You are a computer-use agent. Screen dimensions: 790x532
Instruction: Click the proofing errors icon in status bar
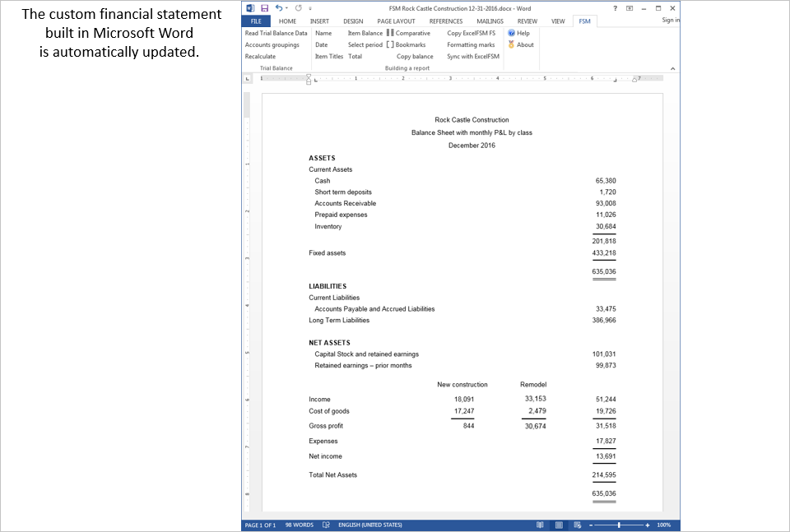(x=326, y=525)
